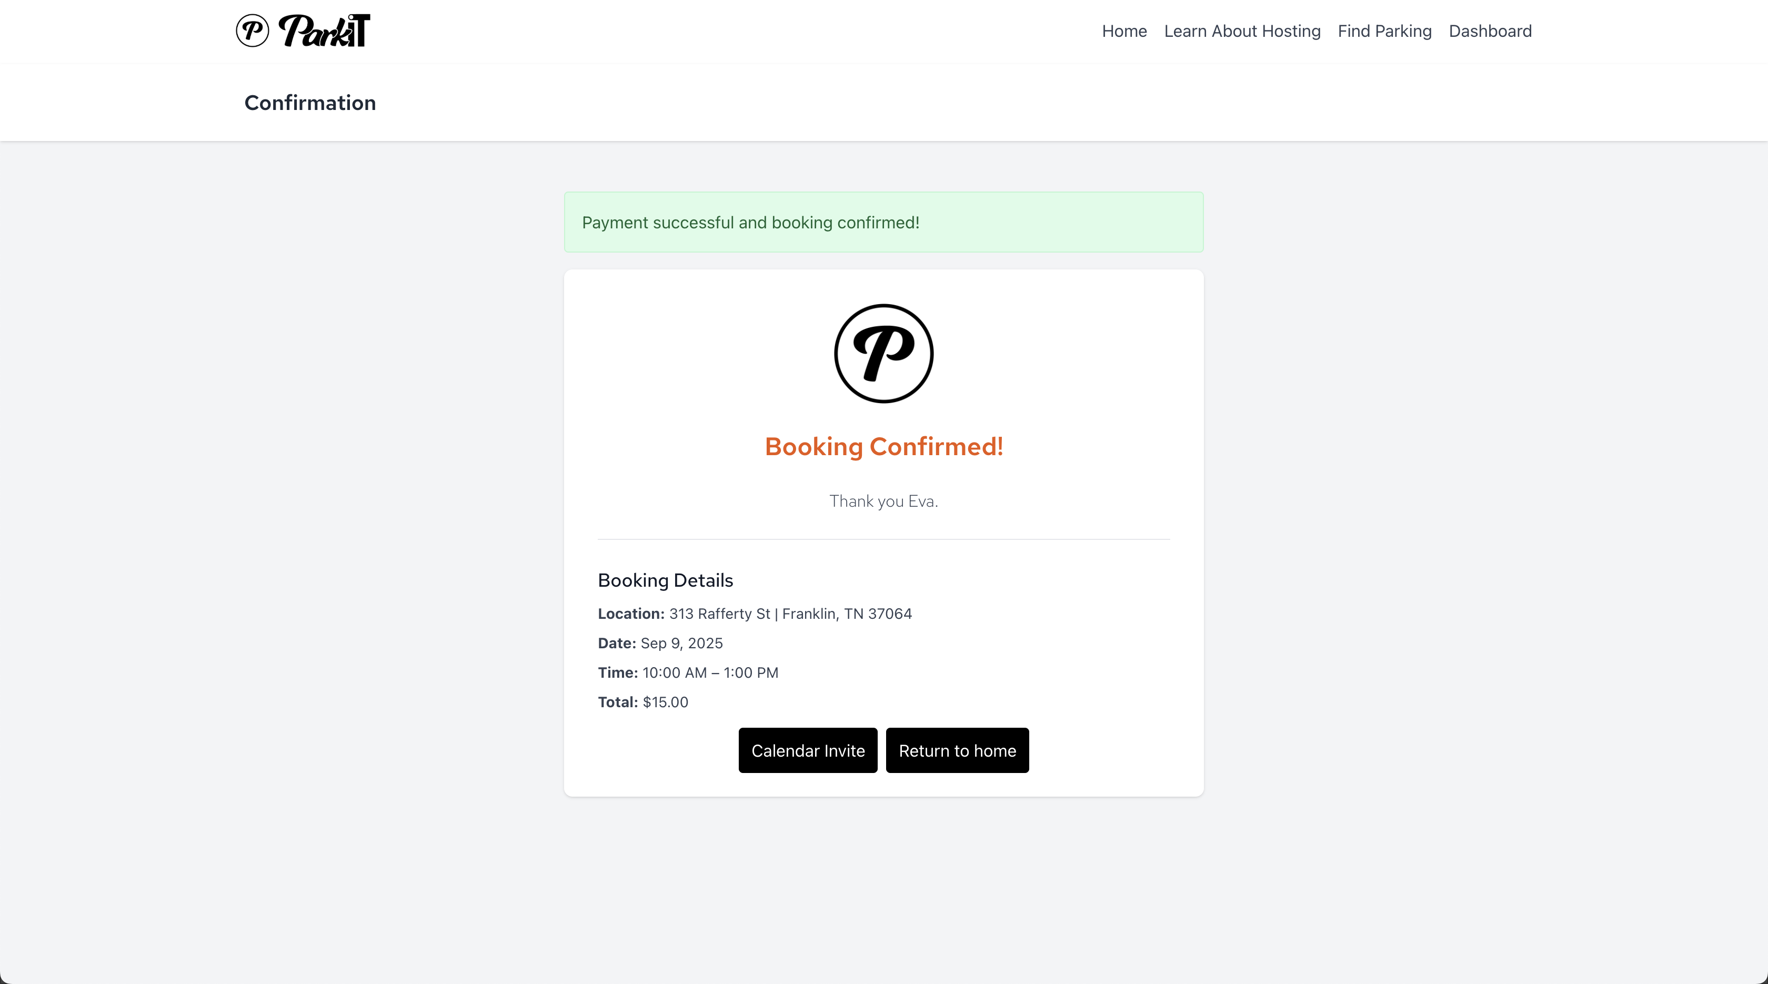Click the Confirmation page heading
Image resolution: width=1768 pixels, height=984 pixels.
(x=310, y=103)
